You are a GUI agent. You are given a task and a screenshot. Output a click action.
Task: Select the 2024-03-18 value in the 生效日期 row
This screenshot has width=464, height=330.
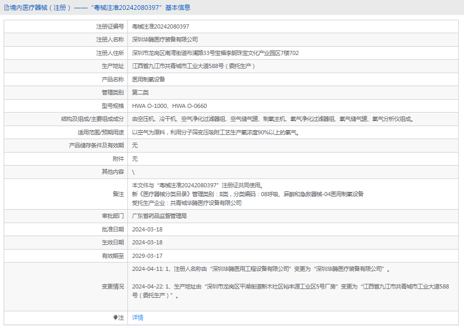coord(147,242)
